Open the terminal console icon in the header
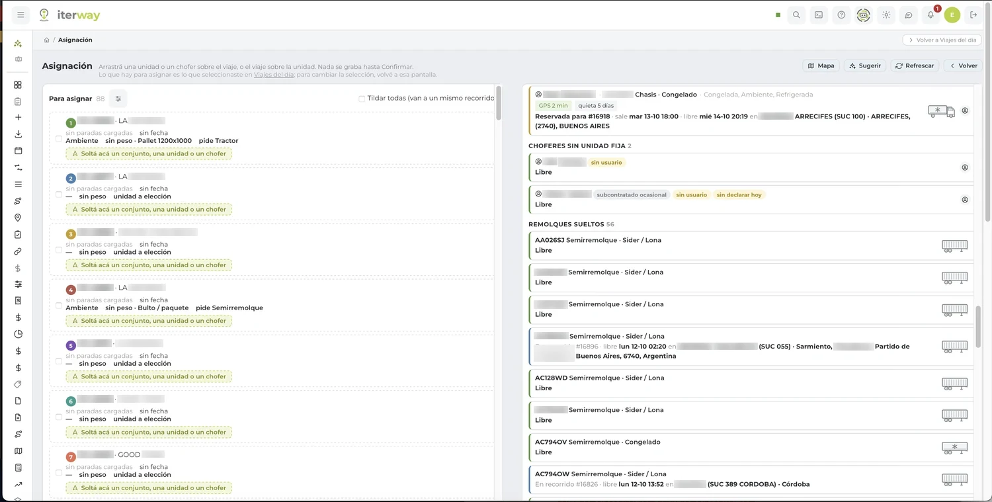Image resolution: width=992 pixels, height=502 pixels. coord(819,15)
